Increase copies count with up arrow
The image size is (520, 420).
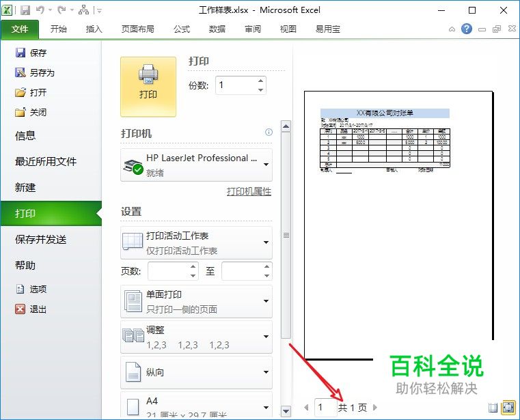tap(260, 81)
